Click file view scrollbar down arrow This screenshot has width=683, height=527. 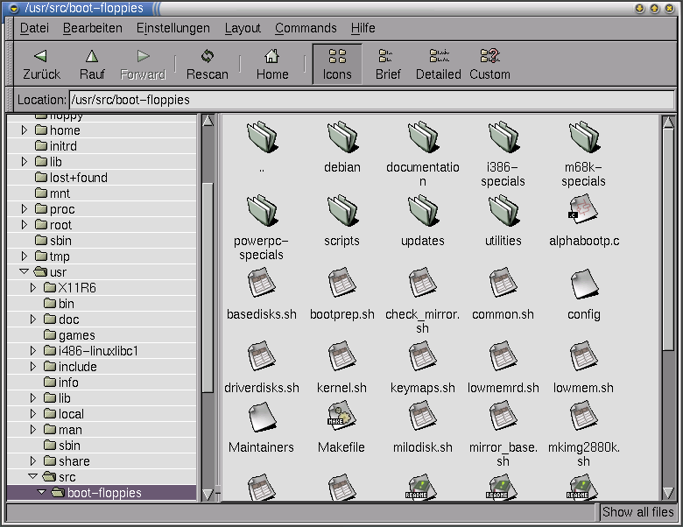[669, 494]
